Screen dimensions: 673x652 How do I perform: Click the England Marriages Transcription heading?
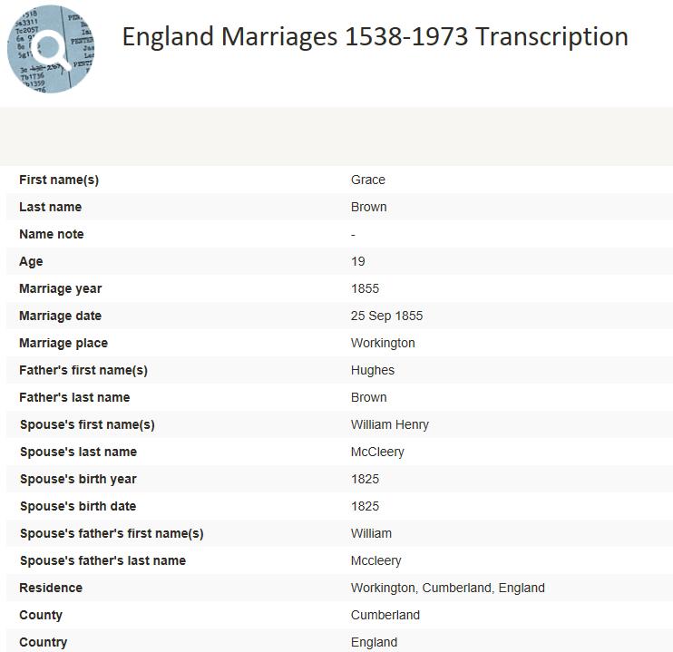[x=375, y=36]
